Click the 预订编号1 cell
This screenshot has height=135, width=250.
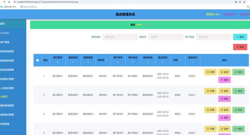click(x=58, y=76)
